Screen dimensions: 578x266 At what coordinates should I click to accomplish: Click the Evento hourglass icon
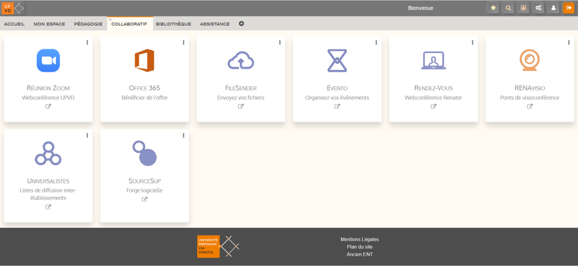337,61
